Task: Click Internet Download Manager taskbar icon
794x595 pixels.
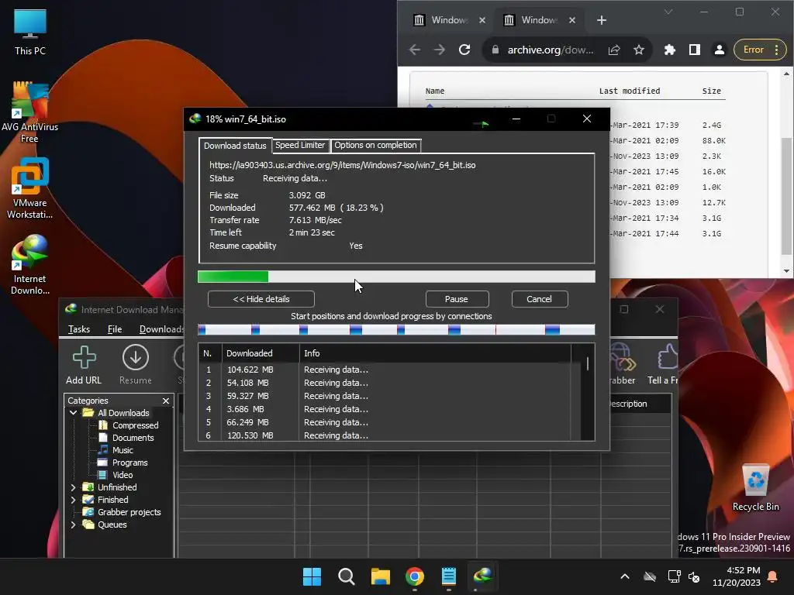Action: [x=482, y=576]
